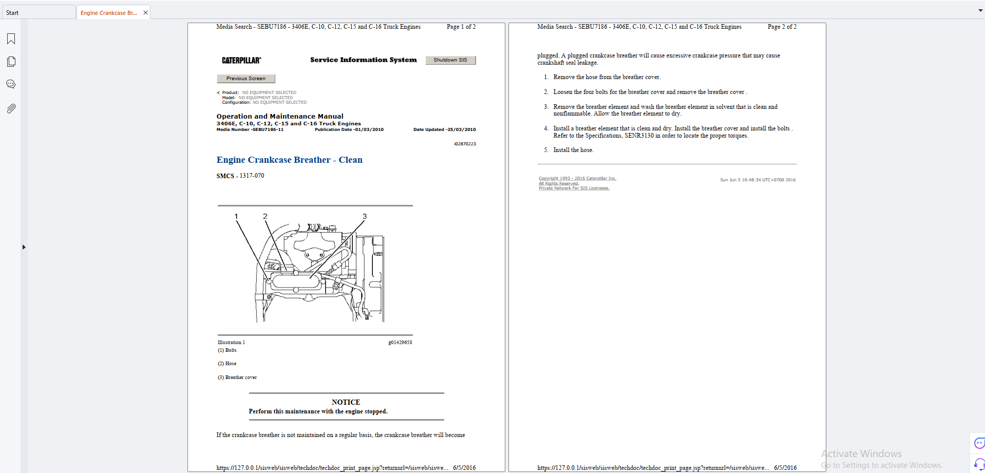The image size is (985, 473).
Task: Click step 5 'Install the hose'
Action: (x=574, y=150)
